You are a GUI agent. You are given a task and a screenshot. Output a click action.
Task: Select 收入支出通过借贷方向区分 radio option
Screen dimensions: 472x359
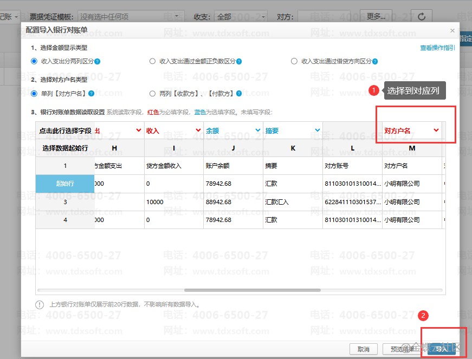(x=294, y=61)
